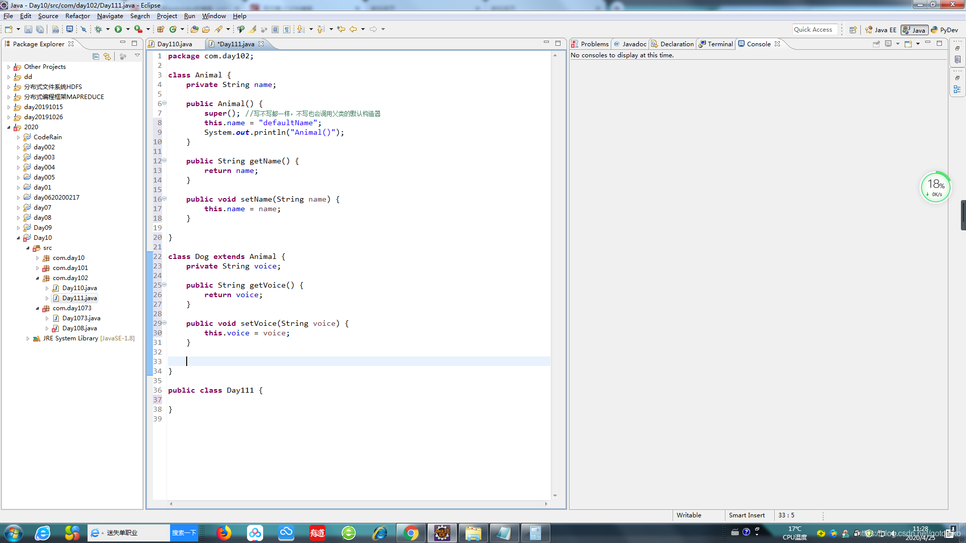
Task: Open the Source menu
Action: [48, 16]
